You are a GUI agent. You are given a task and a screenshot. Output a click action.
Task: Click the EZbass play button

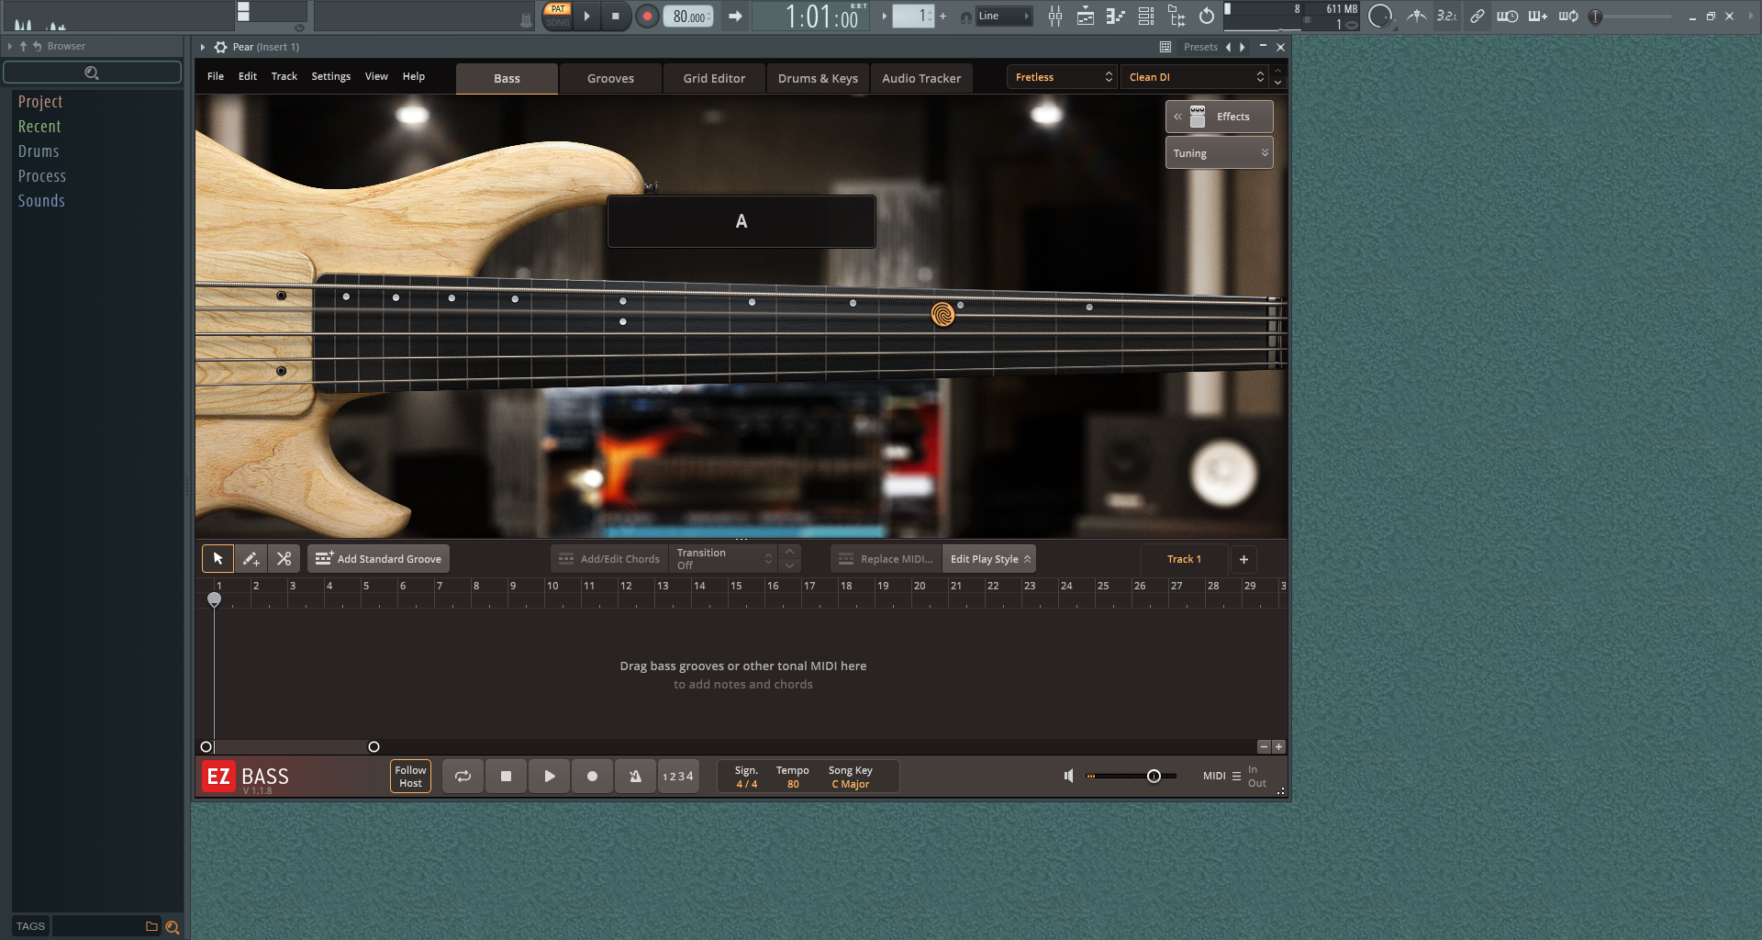(x=549, y=776)
